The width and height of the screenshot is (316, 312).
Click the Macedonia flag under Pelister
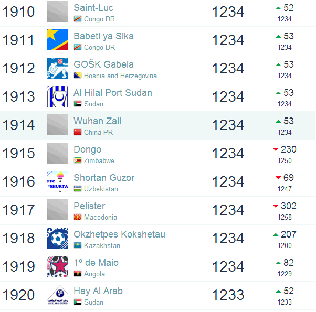click(78, 217)
